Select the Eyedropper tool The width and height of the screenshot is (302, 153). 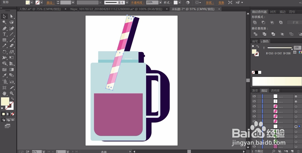pyautogui.click(x=4, y=75)
